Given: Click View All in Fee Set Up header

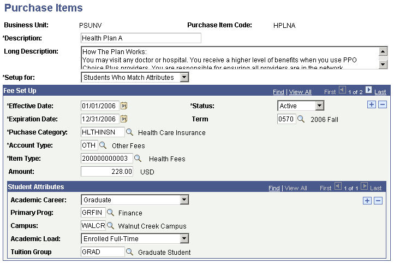Looking at the screenshot, I should click(x=300, y=92).
